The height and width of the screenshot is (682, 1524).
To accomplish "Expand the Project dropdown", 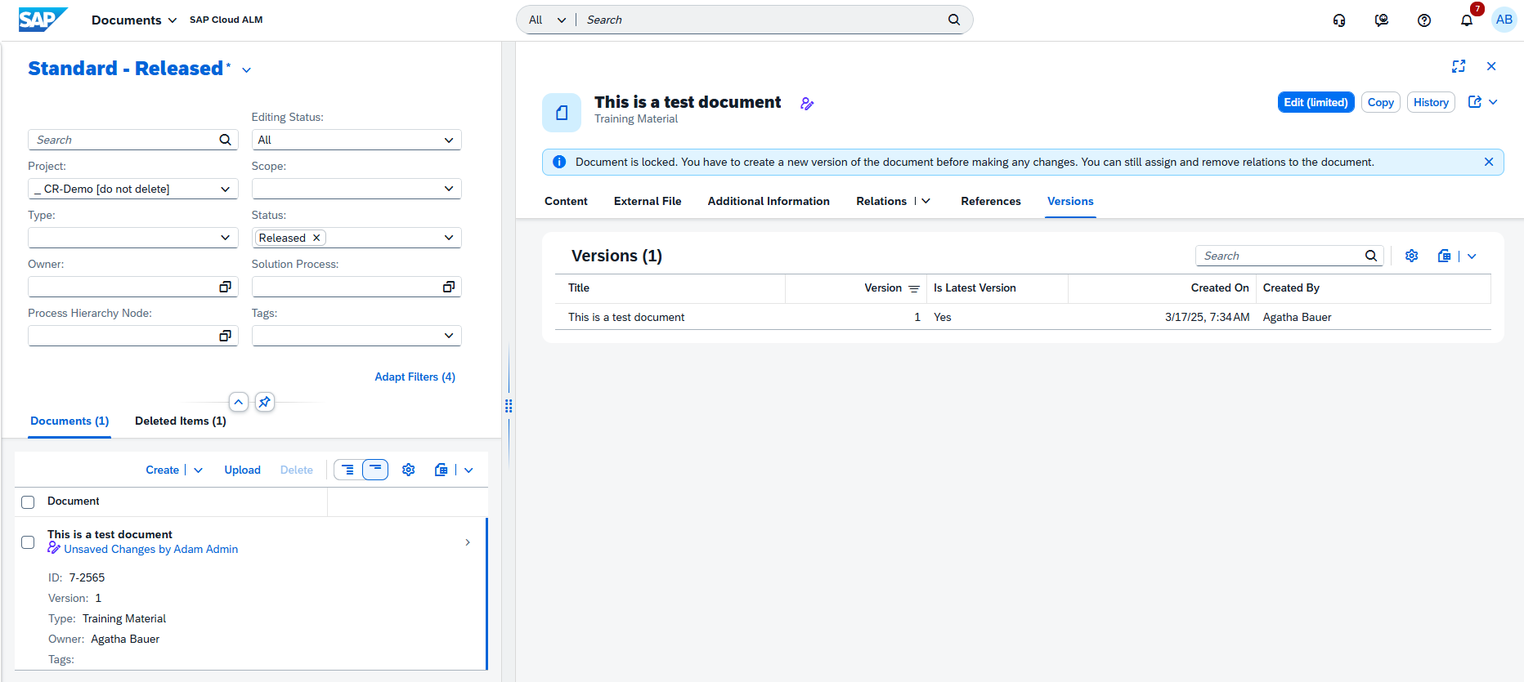I will click(x=225, y=189).
